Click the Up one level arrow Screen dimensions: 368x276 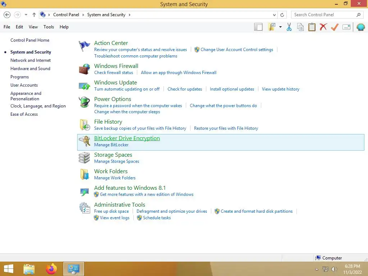point(34,15)
